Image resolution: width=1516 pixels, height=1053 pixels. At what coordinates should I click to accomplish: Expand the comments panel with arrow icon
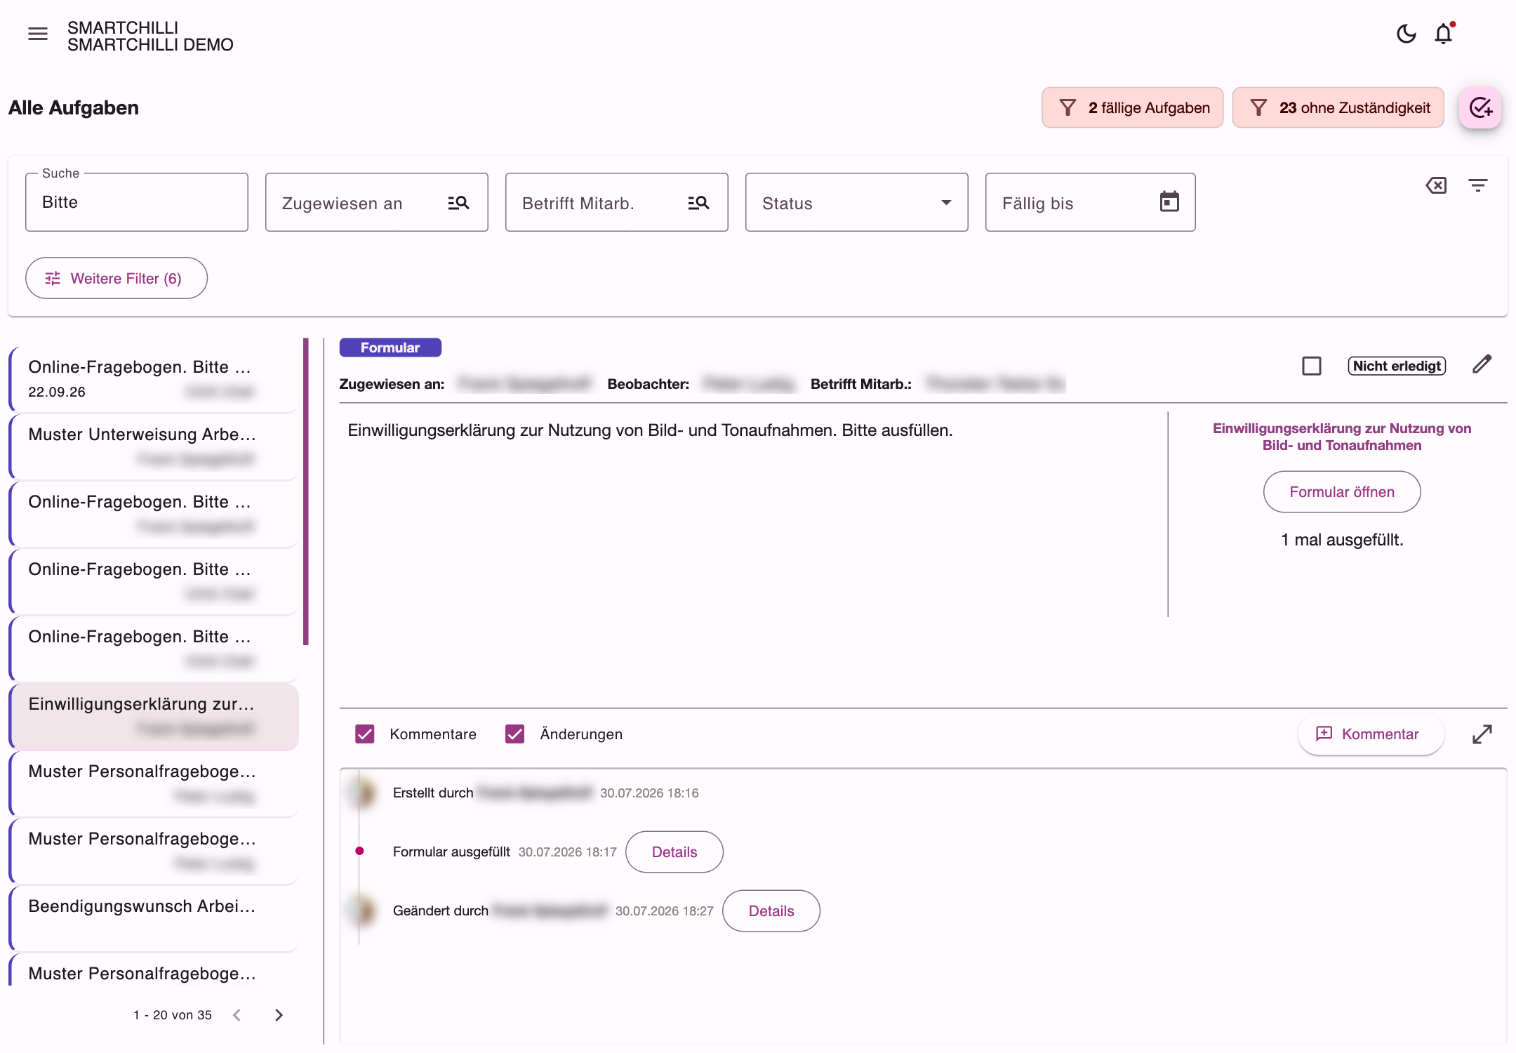[x=1482, y=734]
